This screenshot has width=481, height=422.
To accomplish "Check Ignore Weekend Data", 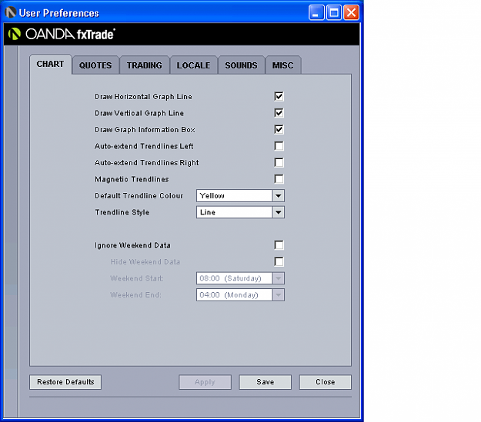I will (x=279, y=245).
